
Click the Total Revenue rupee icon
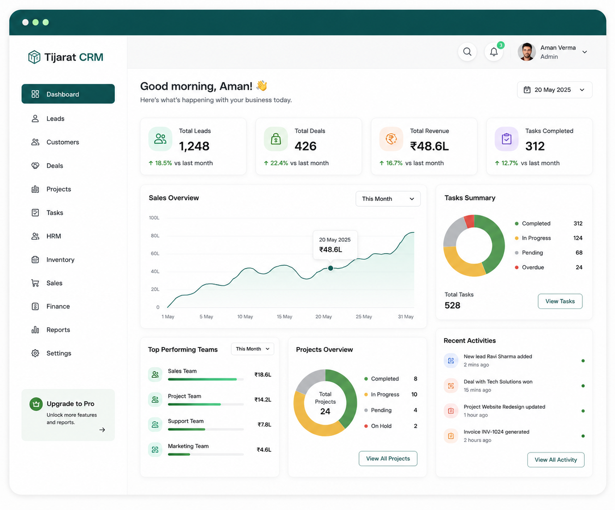391,139
